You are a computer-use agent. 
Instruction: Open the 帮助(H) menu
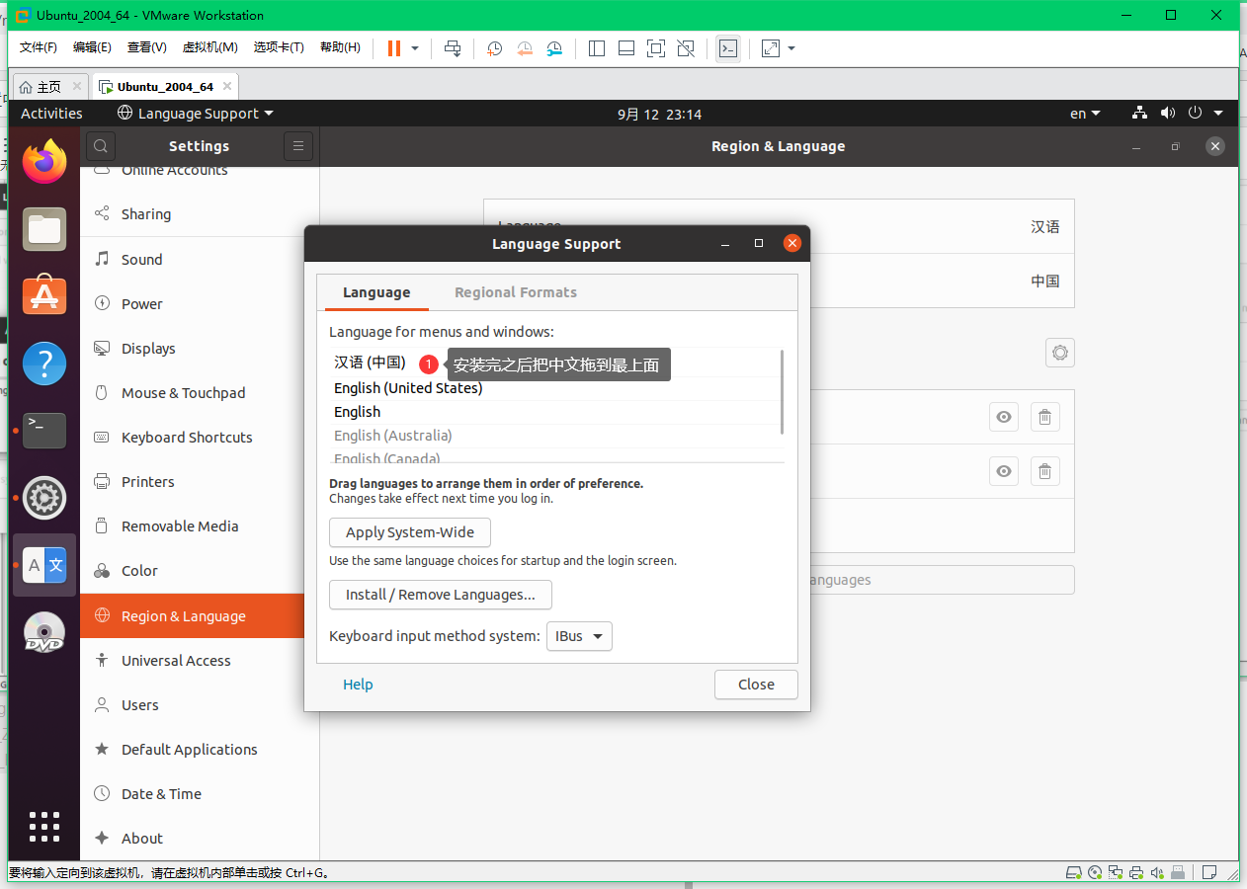(x=341, y=47)
